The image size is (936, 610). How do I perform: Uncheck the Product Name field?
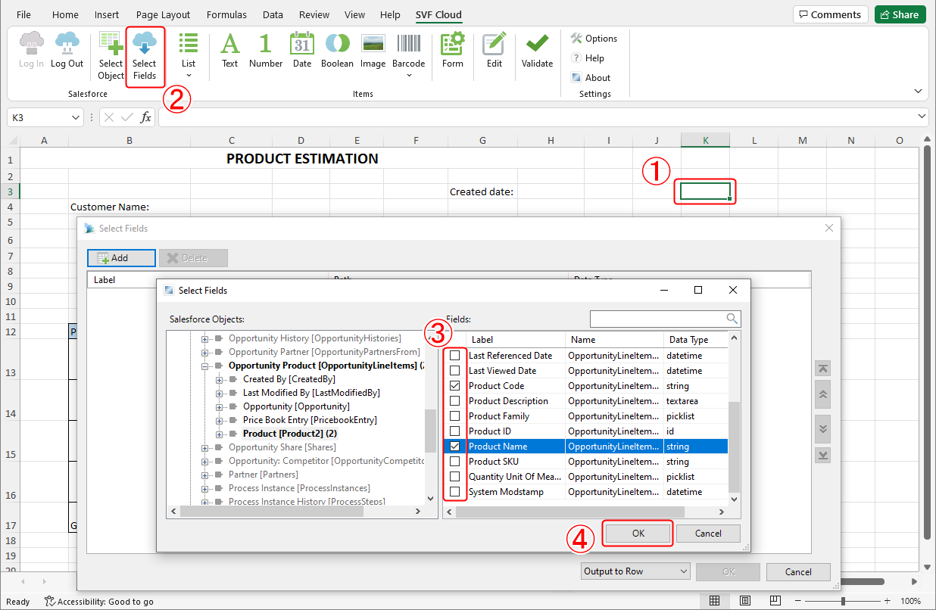point(455,447)
